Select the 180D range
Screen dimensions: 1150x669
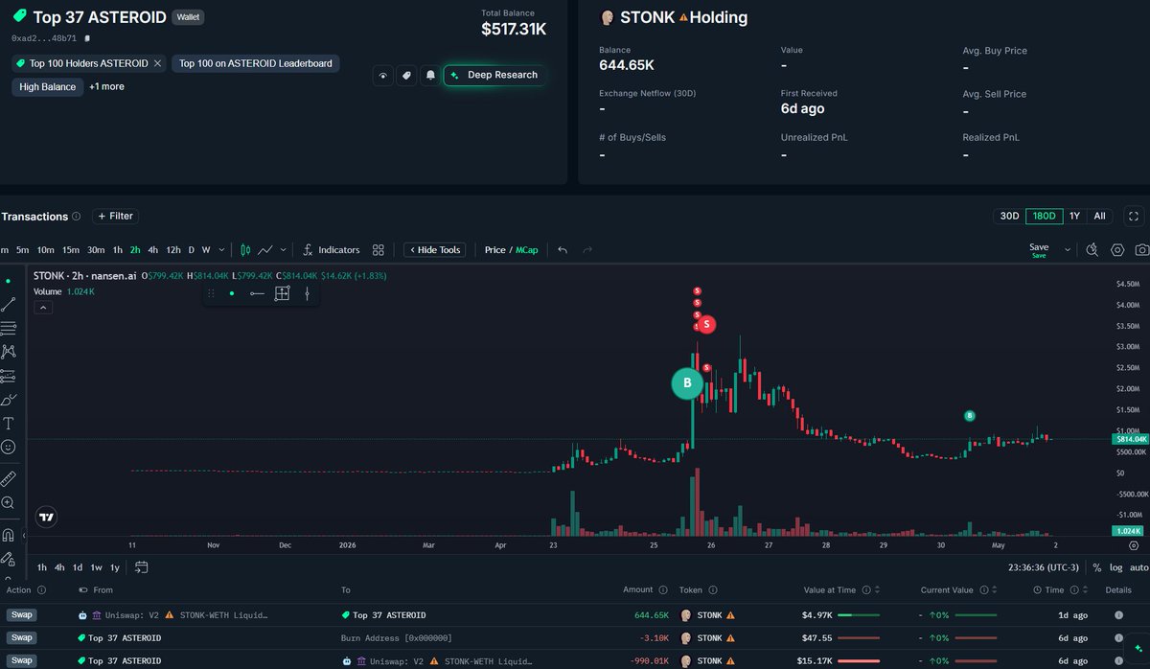1043,217
